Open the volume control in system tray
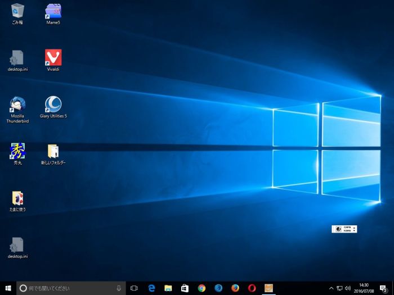394x295 pixels. (x=347, y=288)
